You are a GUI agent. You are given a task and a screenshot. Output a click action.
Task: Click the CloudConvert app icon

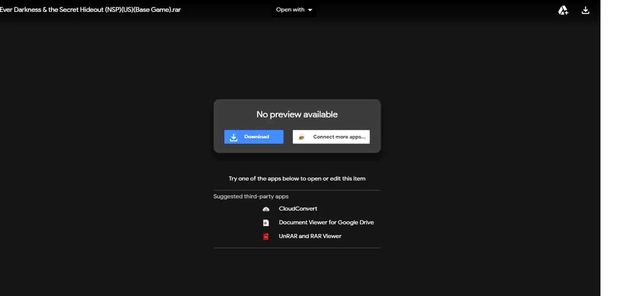(x=266, y=209)
